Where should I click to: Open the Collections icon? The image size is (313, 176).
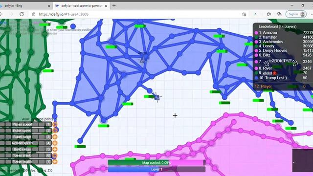click(x=279, y=14)
